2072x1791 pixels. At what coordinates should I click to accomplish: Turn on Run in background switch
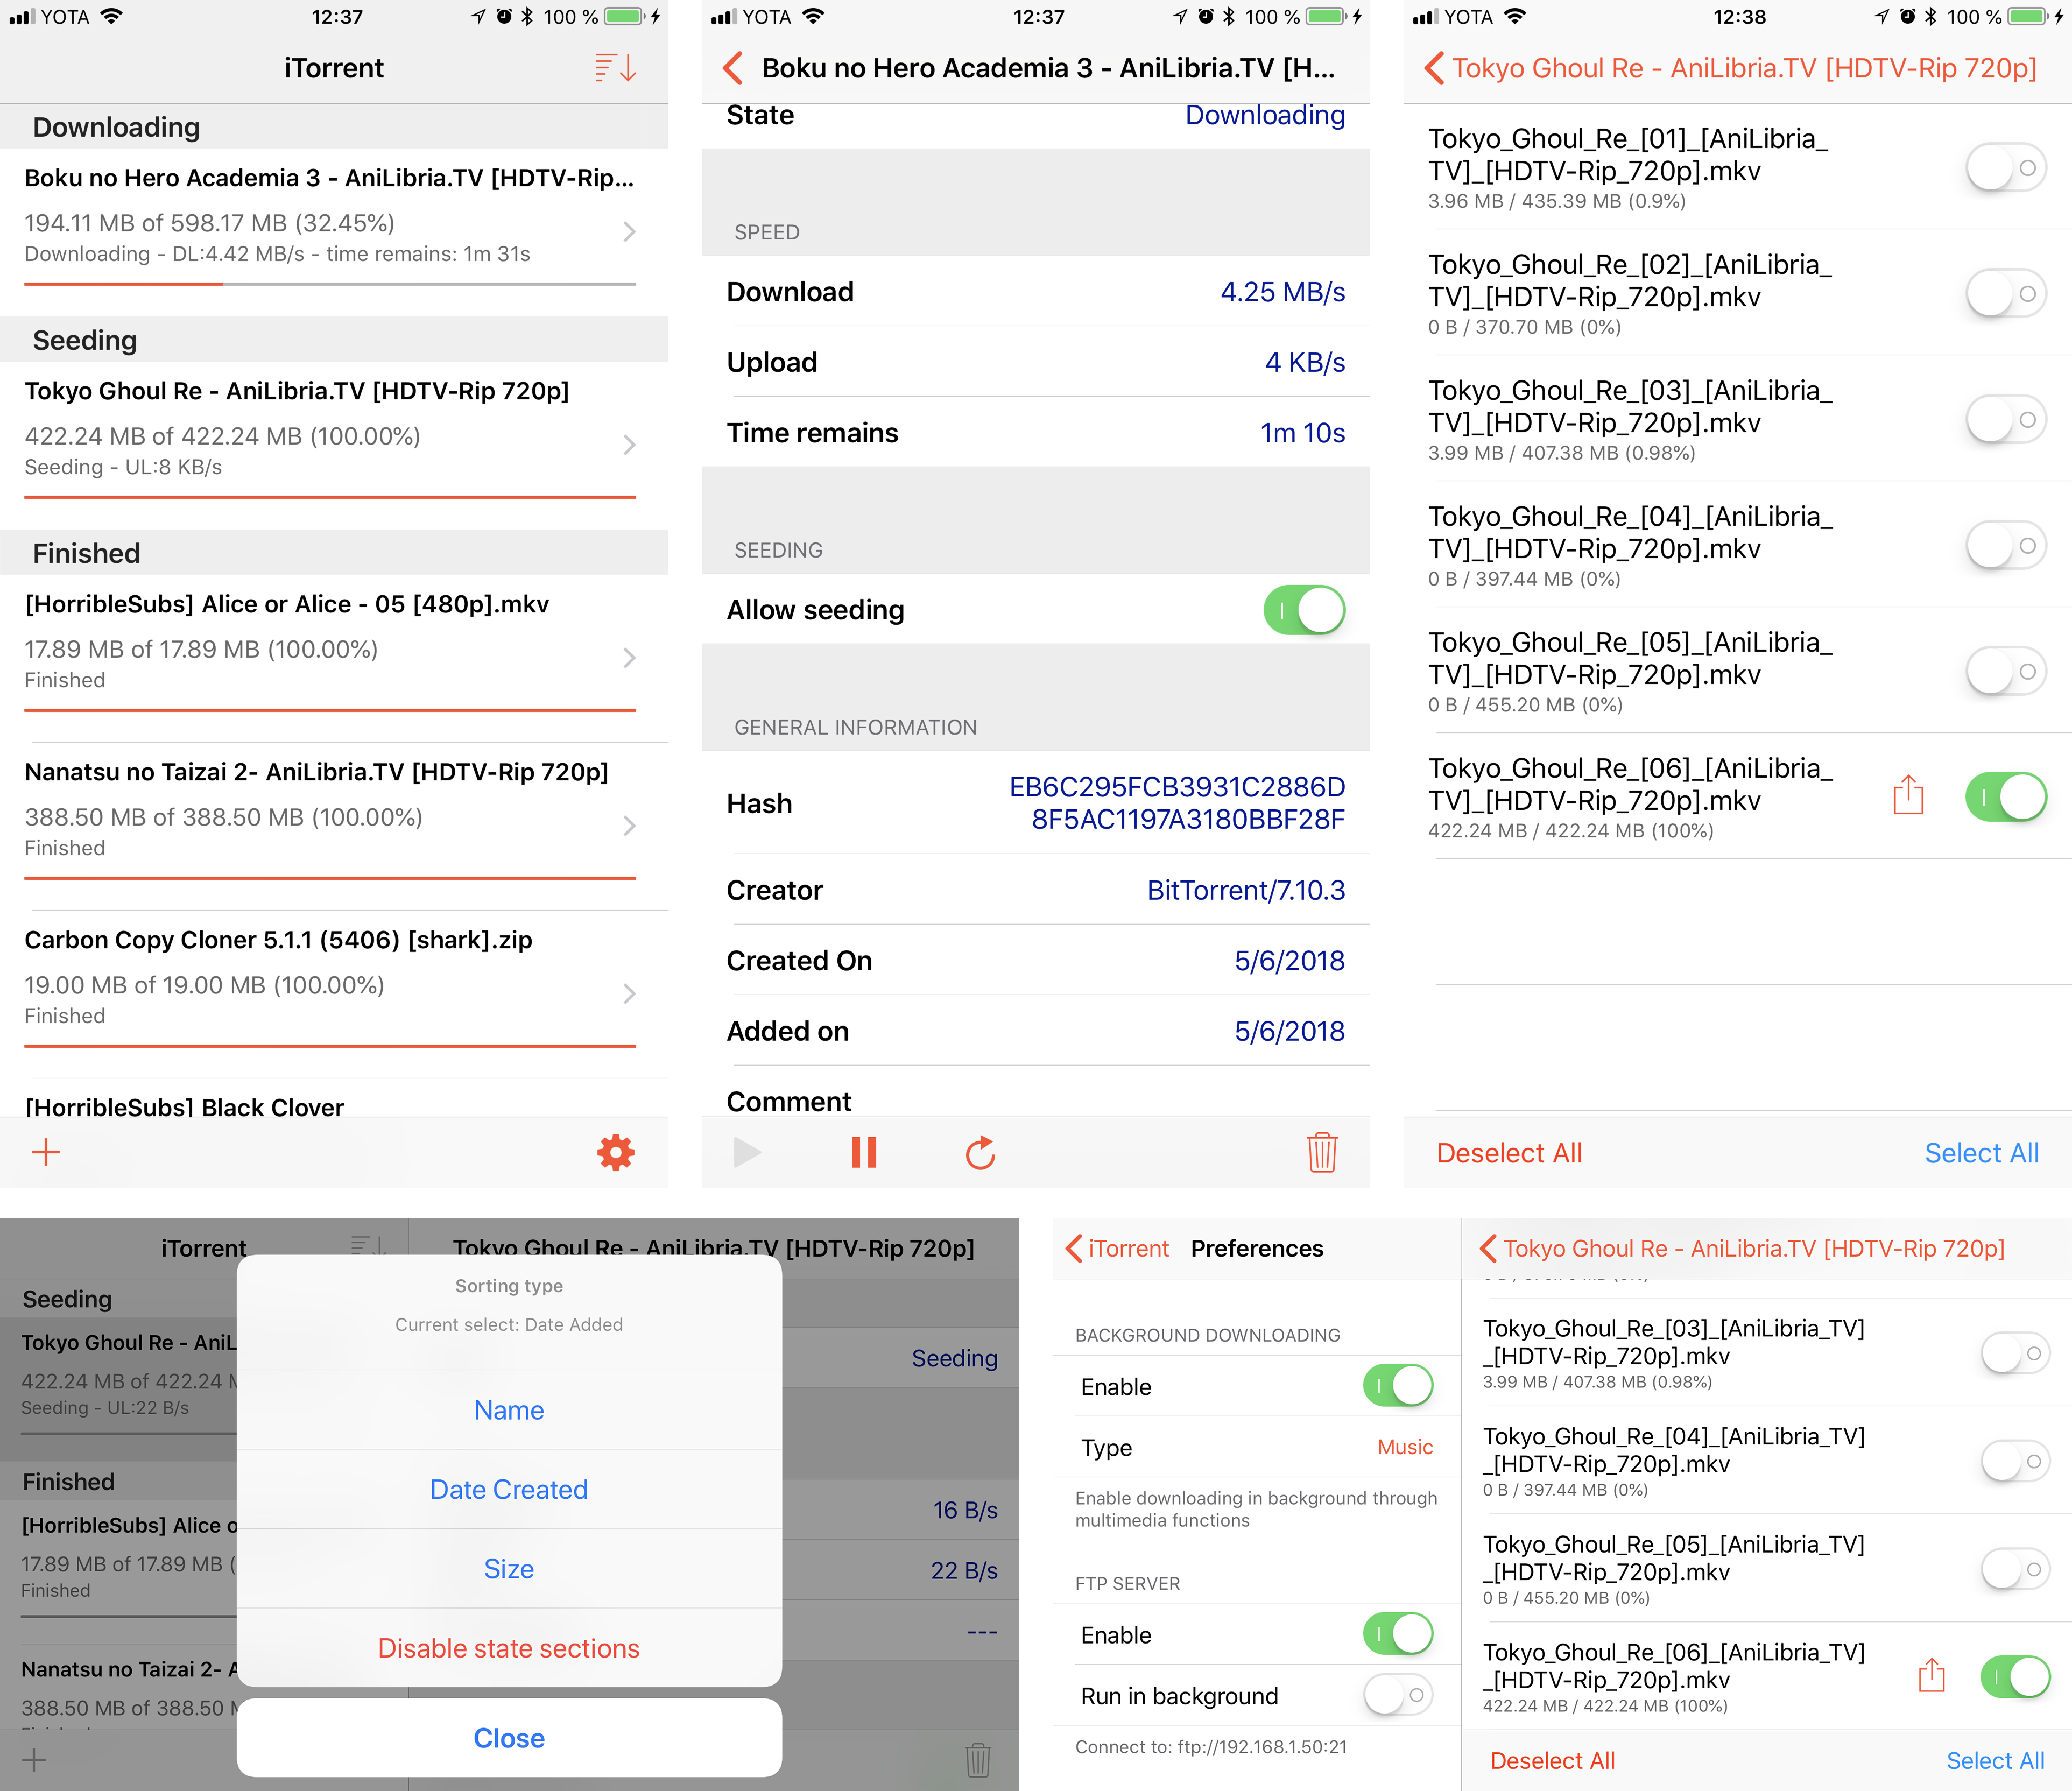(x=1398, y=1696)
